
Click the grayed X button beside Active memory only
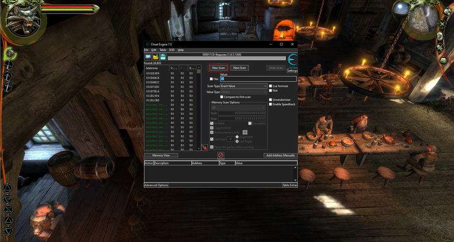245,132
